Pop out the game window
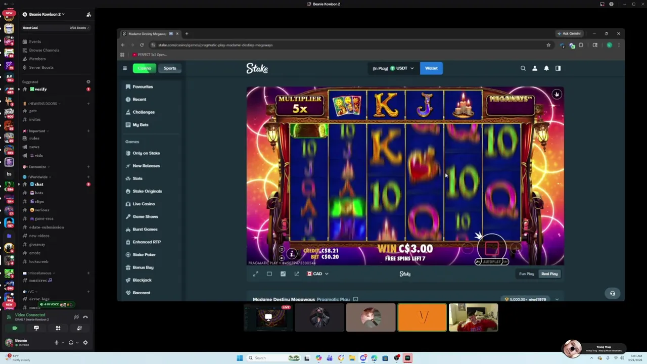This screenshot has width=647, height=364. [297, 274]
